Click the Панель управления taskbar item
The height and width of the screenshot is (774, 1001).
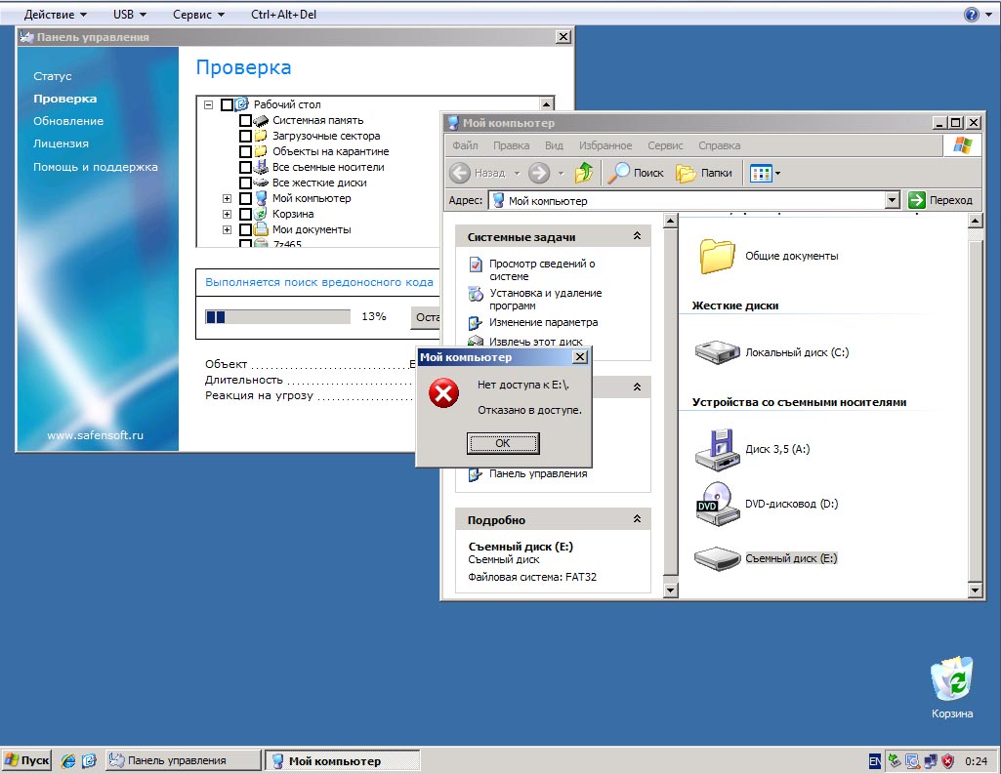(183, 760)
